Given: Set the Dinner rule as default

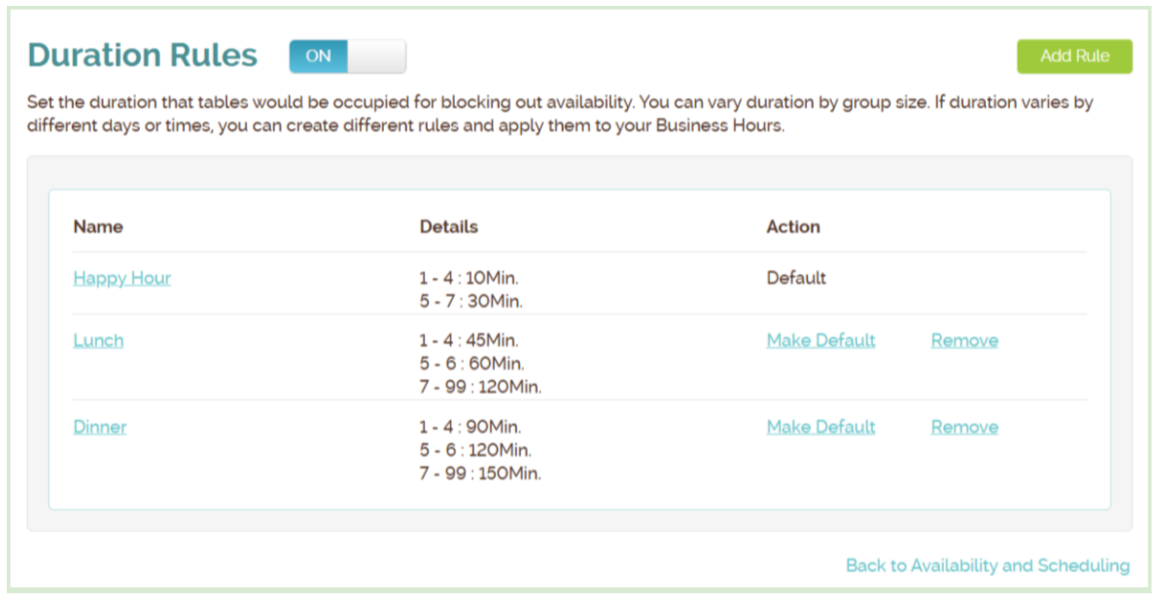Looking at the screenshot, I should tap(821, 427).
